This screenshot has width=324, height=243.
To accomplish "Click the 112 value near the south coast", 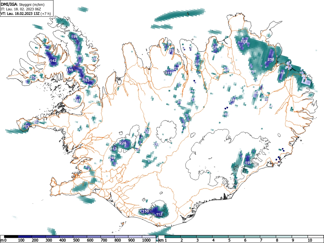I will pyautogui.click(x=159, y=214).
